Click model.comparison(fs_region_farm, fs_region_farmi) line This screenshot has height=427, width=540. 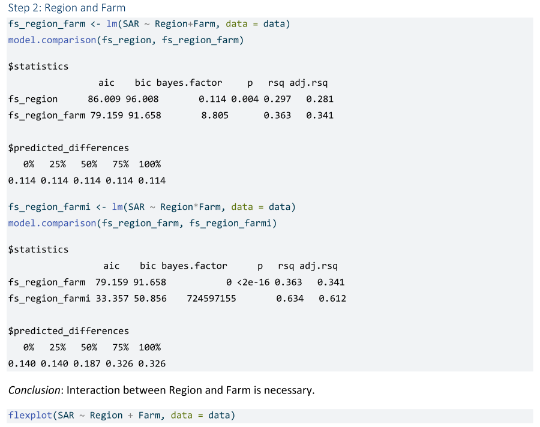point(142,223)
